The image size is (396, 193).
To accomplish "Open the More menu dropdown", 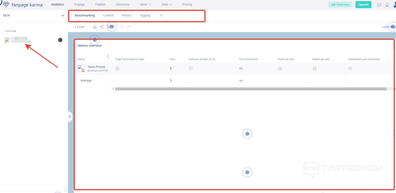I will coord(145,4).
